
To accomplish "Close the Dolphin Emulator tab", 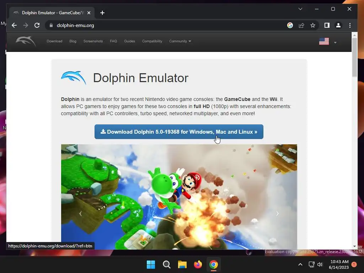I will [89, 13].
